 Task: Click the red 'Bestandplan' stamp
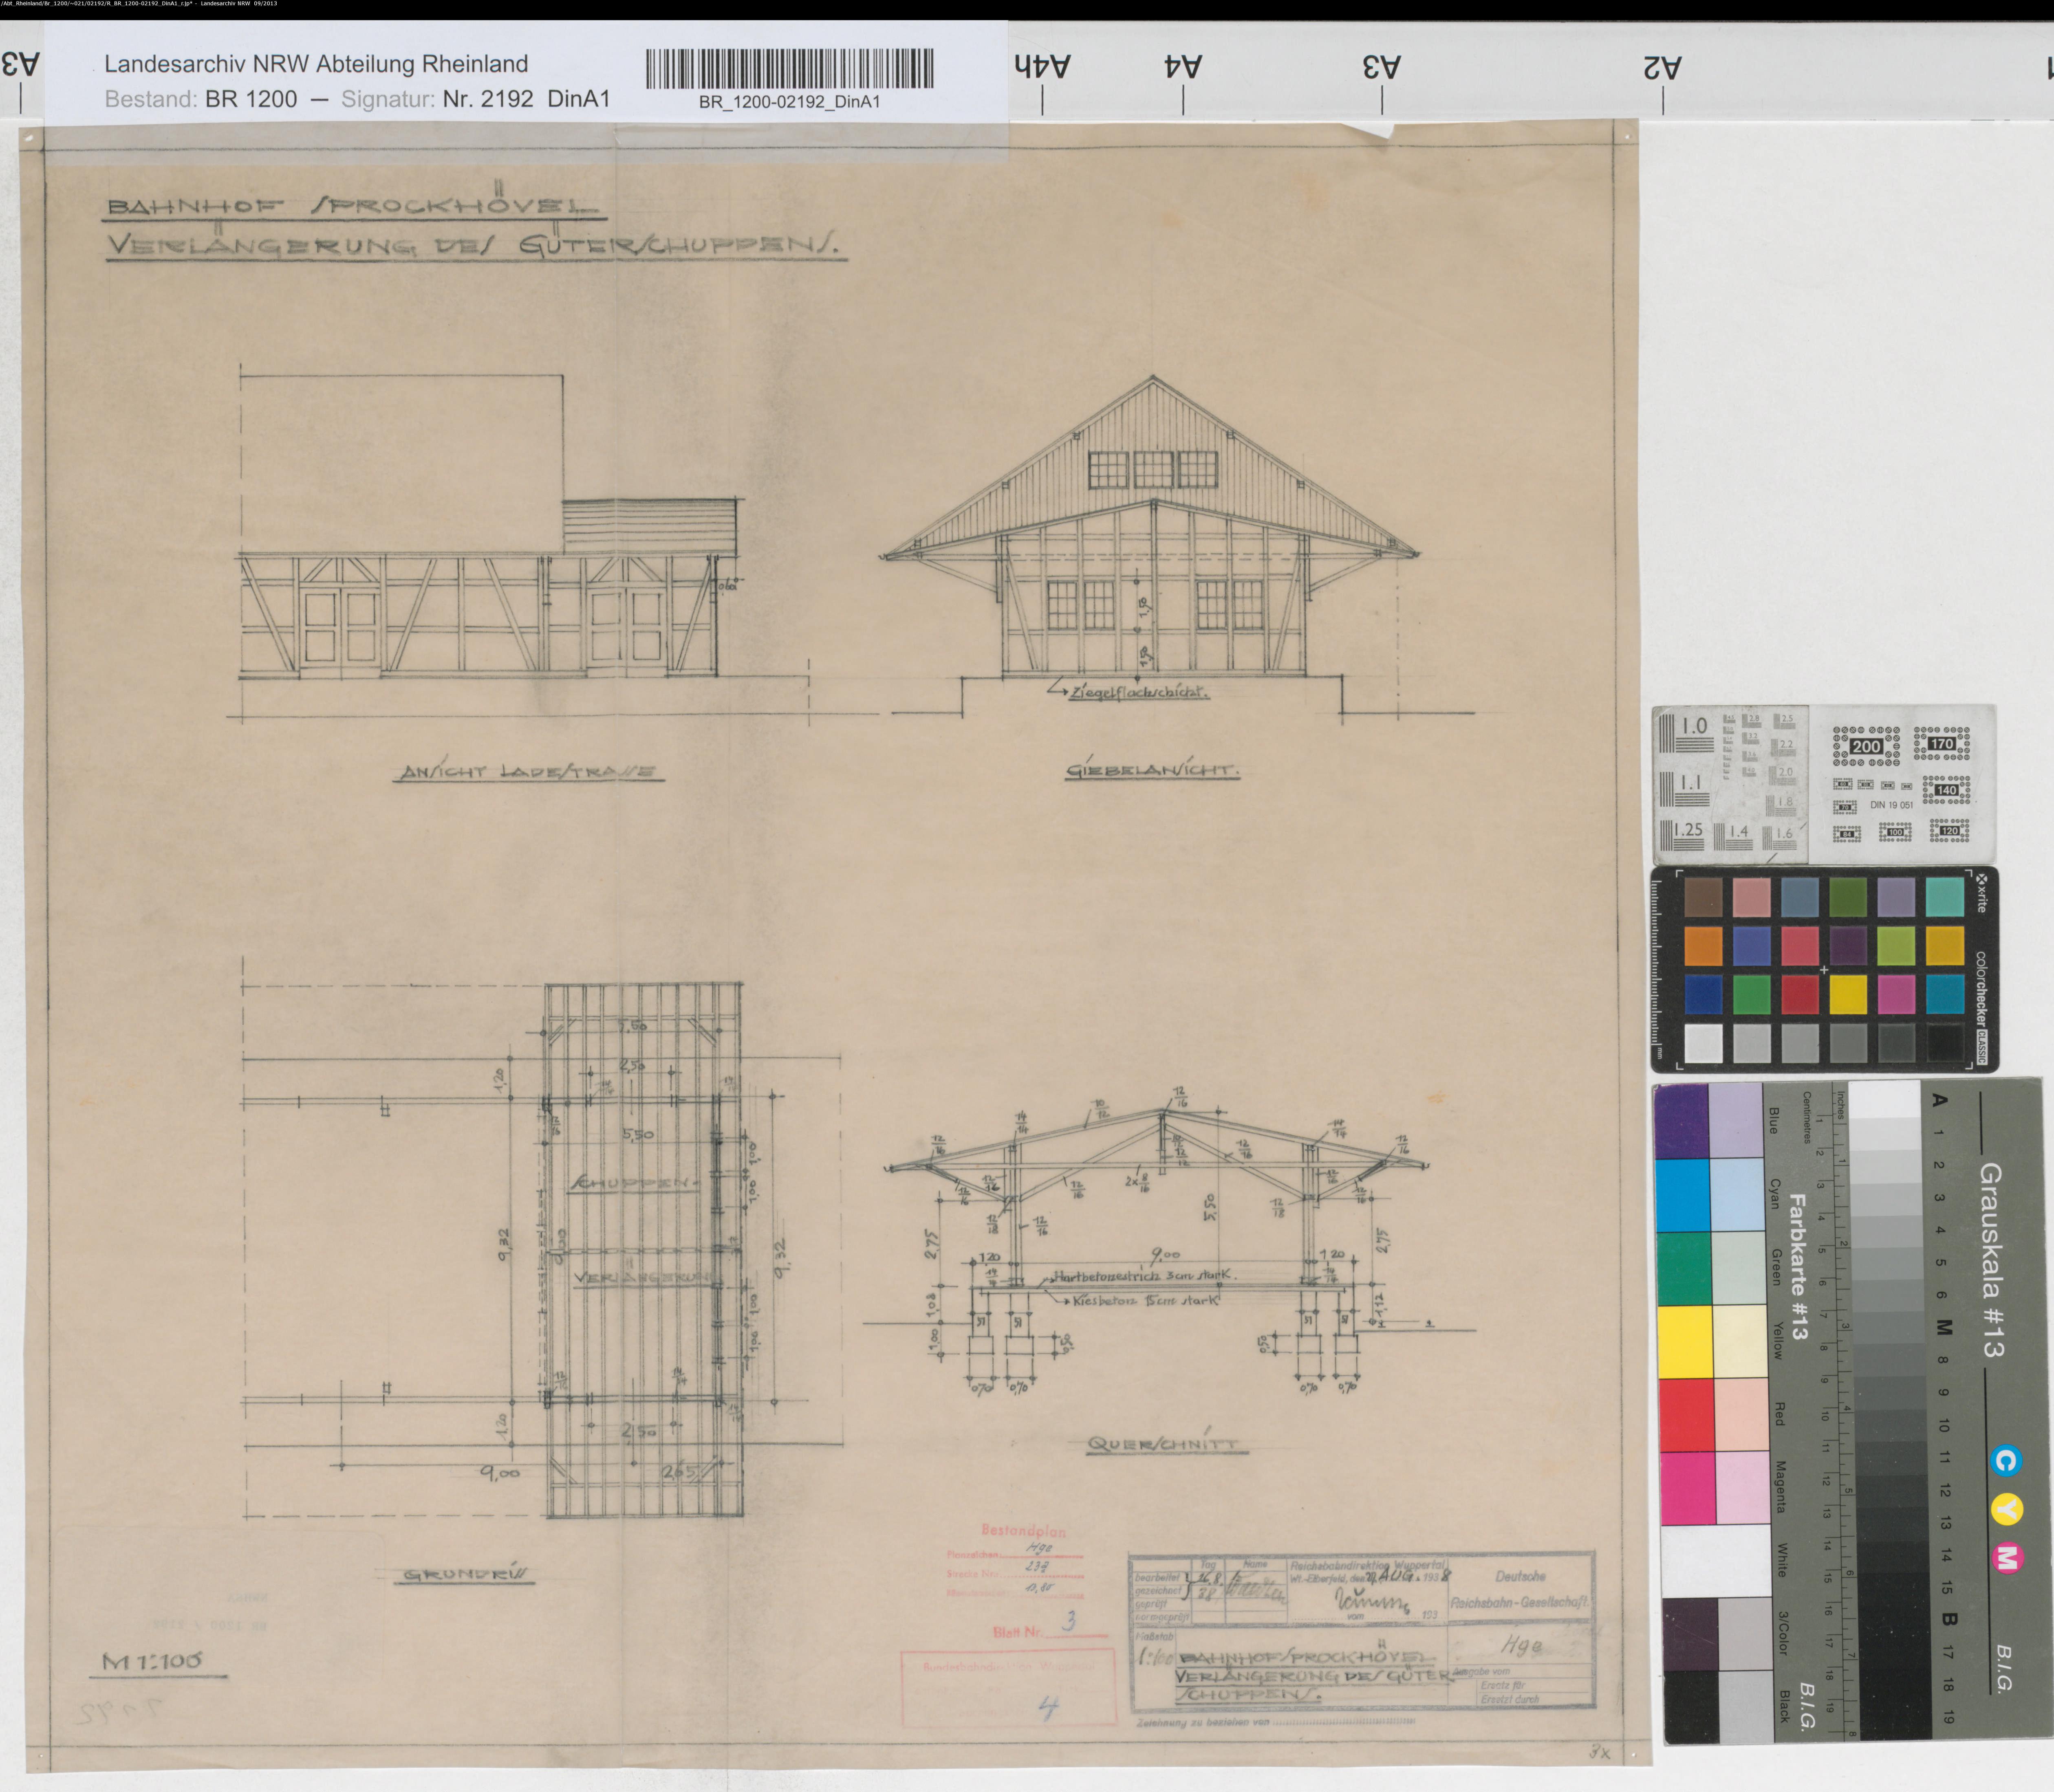tap(1023, 1530)
